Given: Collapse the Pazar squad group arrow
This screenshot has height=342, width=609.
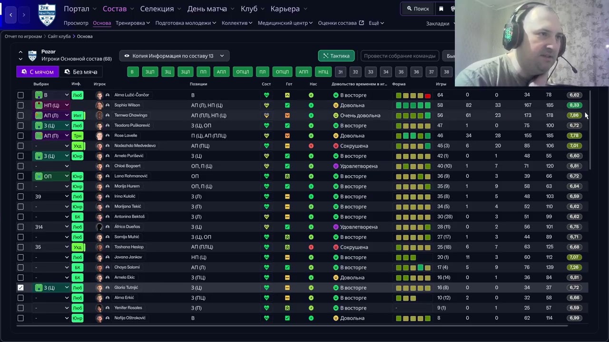Looking at the screenshot, I should click(x=20, y=52).
